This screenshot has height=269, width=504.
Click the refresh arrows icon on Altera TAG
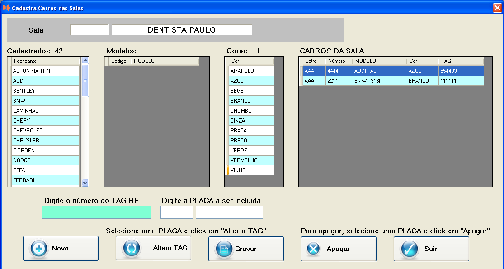(x=132, y=248)
